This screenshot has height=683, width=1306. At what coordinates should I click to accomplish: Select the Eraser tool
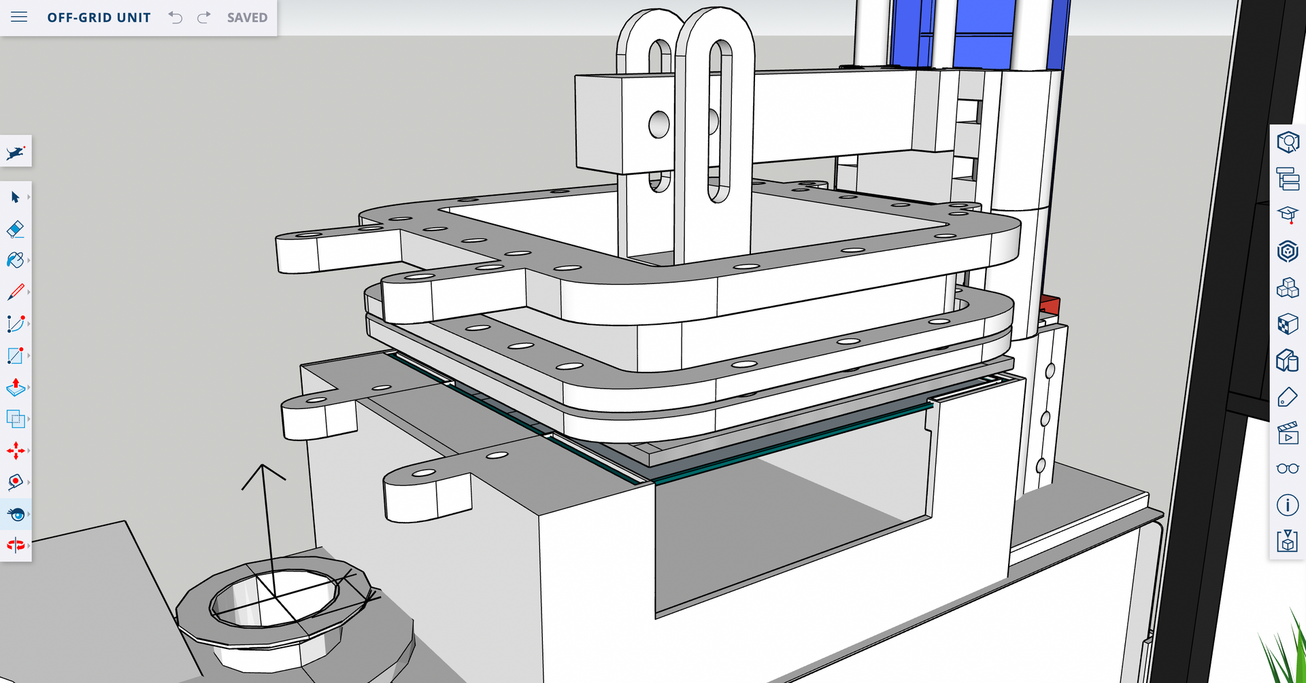[x=15, y=229]
